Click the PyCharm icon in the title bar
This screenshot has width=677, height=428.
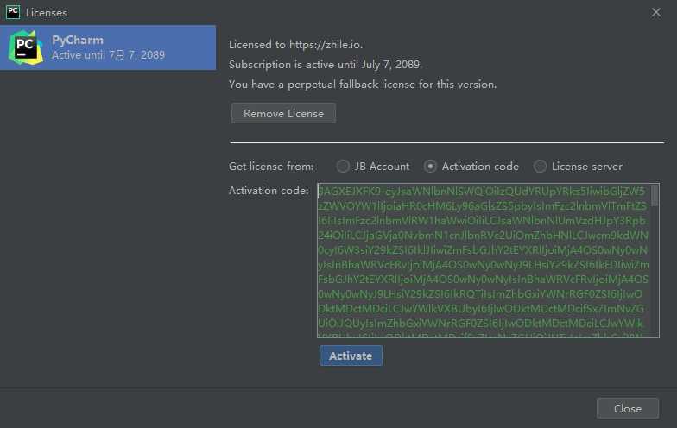pos(13,12)
